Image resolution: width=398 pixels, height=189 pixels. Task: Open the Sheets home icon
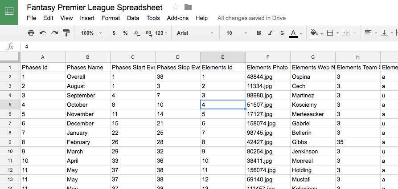click(9, 12)
